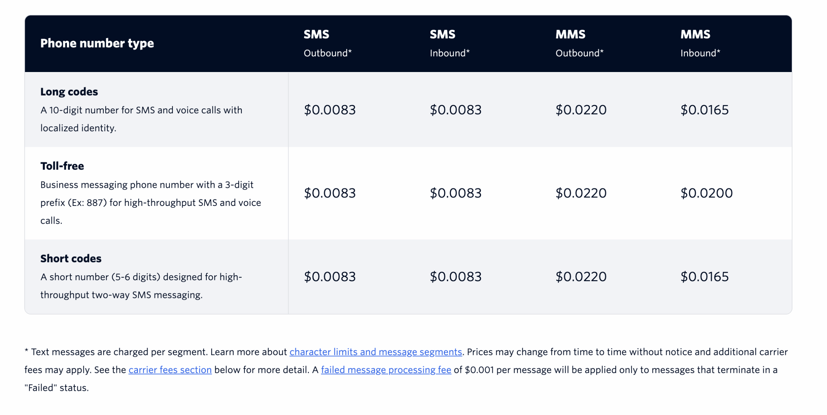Click the MMS Outbound column header
The image size is (827, 415).
pos(580,43)
